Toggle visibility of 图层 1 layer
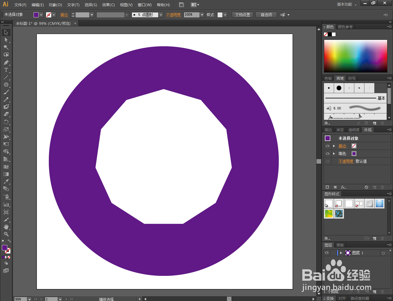This screenshot has height=301, width=393. point(327,253)
